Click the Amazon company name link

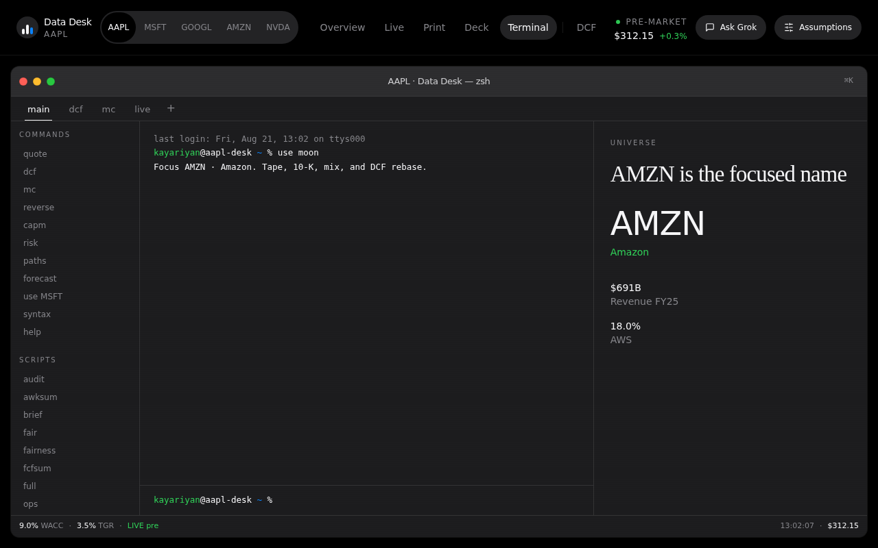click(x=630, y=252)
